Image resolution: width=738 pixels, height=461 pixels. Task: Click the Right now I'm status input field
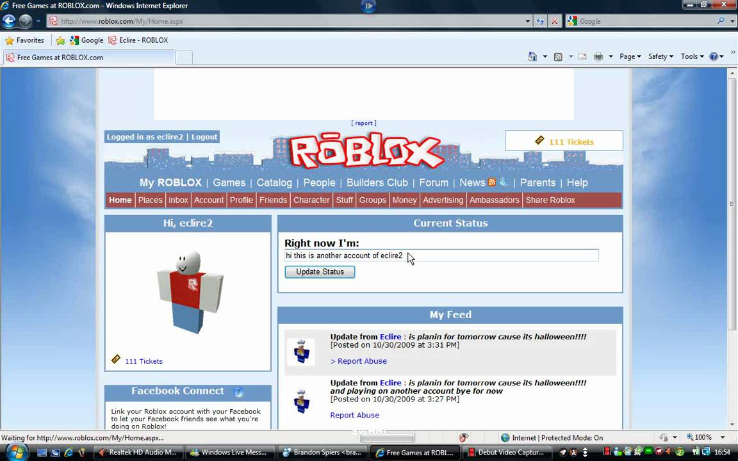[441, 255]
